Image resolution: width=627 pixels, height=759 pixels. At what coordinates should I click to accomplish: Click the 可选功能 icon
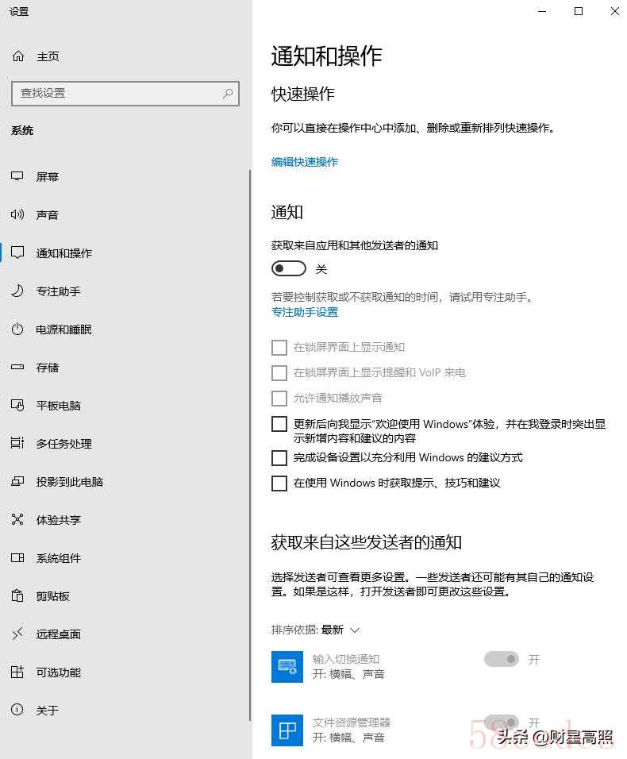point(17,672)
